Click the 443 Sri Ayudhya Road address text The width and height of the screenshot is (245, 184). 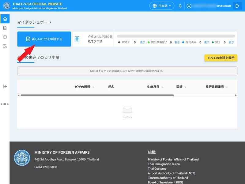[66, 160]
